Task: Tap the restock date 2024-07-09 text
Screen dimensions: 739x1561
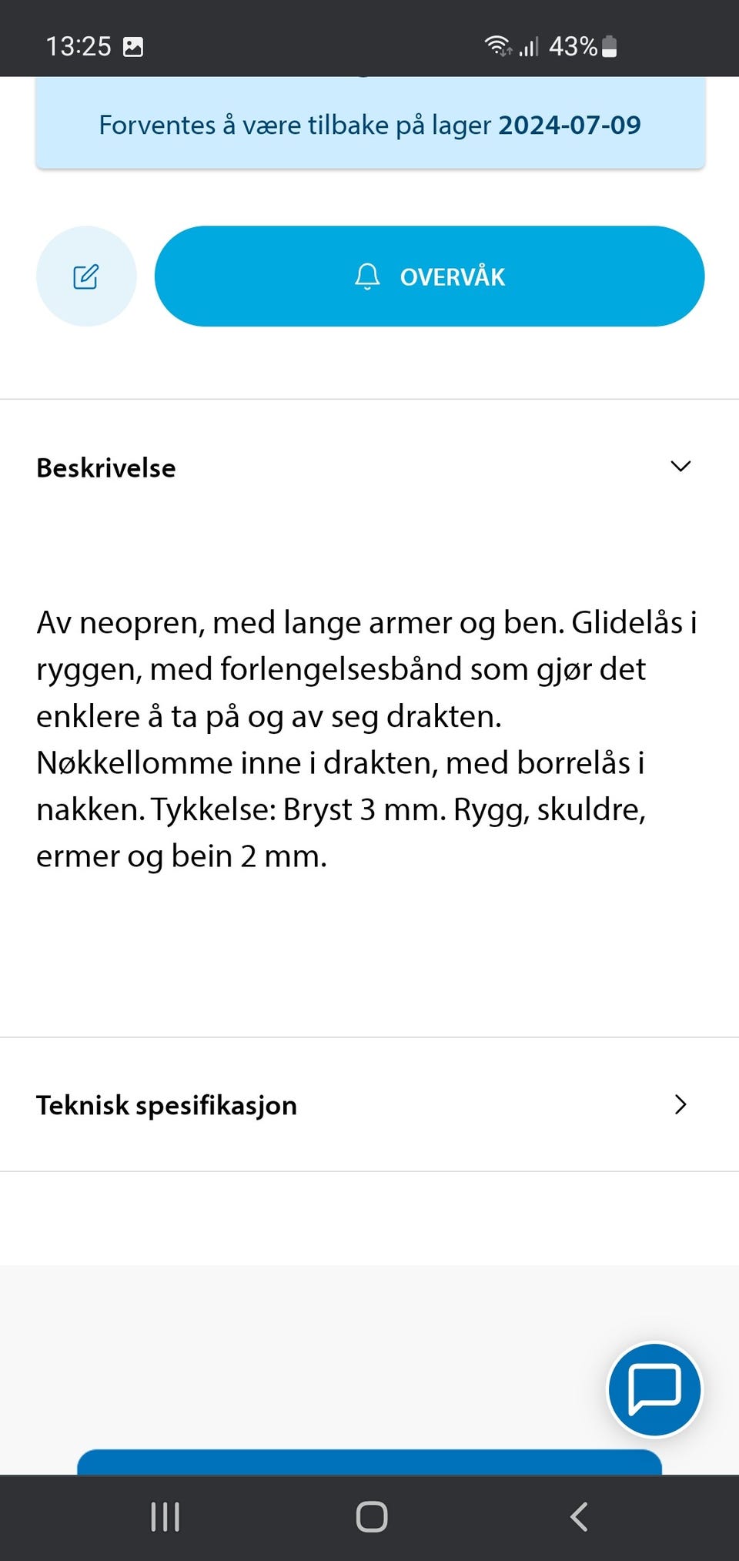Action: point(570,124)
